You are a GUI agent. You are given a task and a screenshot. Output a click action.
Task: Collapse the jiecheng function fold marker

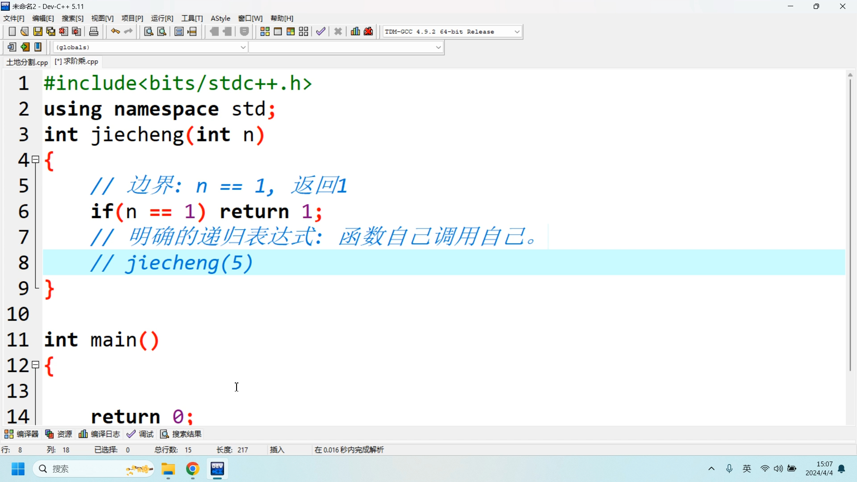click(36, 160)
